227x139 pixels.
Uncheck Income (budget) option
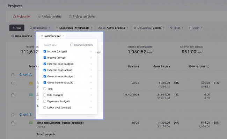pos(45,51)
